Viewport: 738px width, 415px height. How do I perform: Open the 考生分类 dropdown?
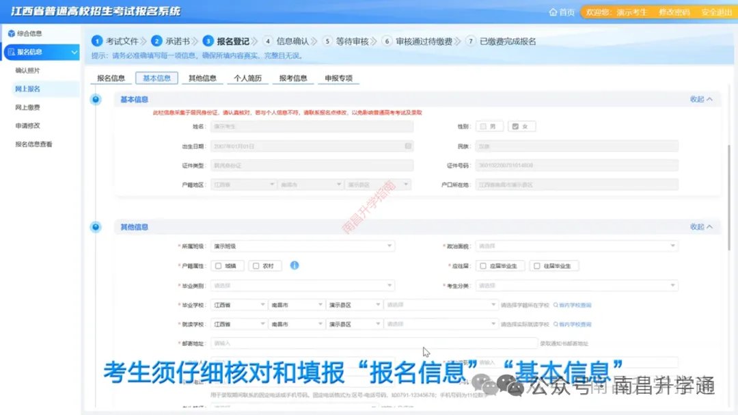(577, 286)
